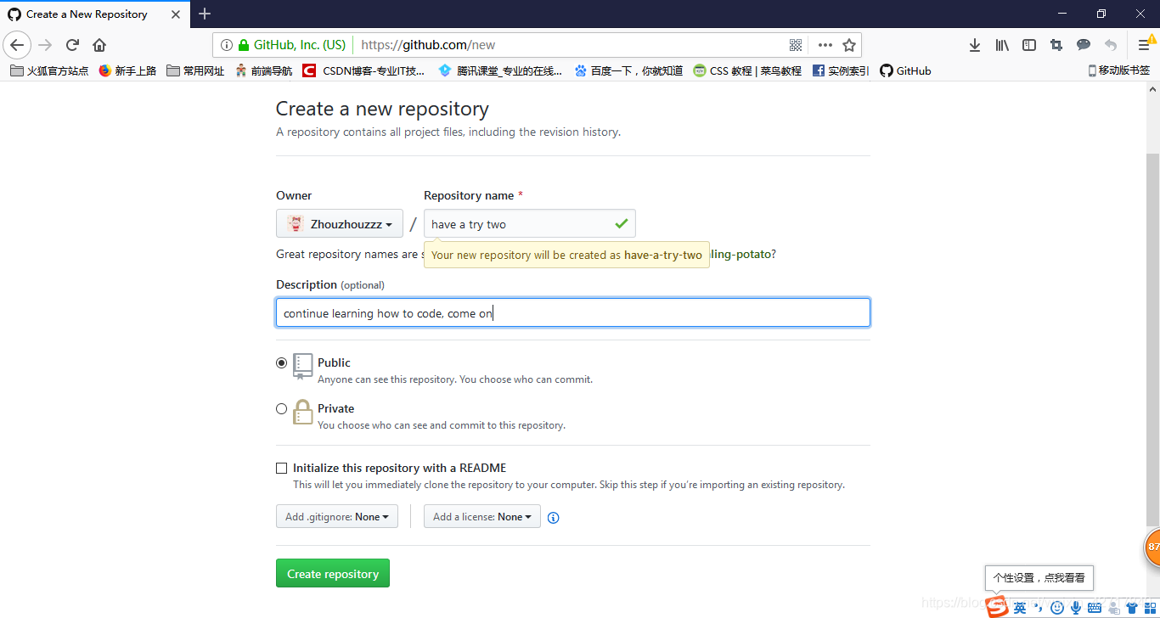
Task: Open a new browser tab with plus
Action: click(x=205, y=14)
